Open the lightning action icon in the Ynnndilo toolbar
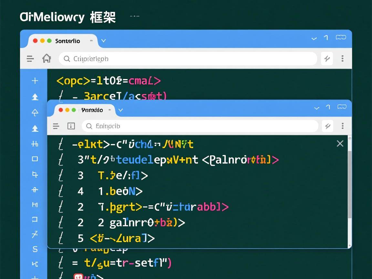 coord(327,126)
